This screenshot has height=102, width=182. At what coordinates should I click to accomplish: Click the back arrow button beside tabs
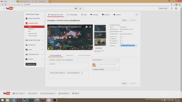coord(137,14)
